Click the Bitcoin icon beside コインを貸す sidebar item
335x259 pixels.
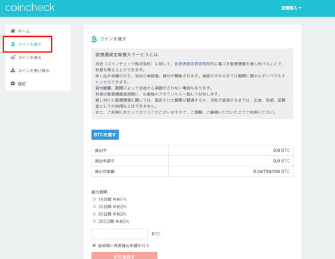(x=13, y=44)
